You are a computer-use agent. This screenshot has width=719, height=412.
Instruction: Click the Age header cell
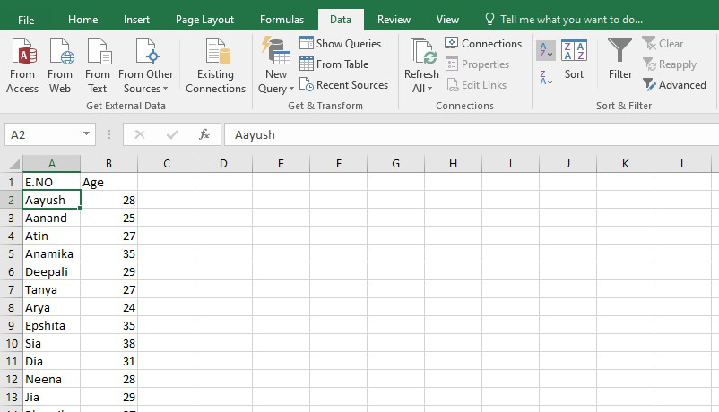[108, 182]
